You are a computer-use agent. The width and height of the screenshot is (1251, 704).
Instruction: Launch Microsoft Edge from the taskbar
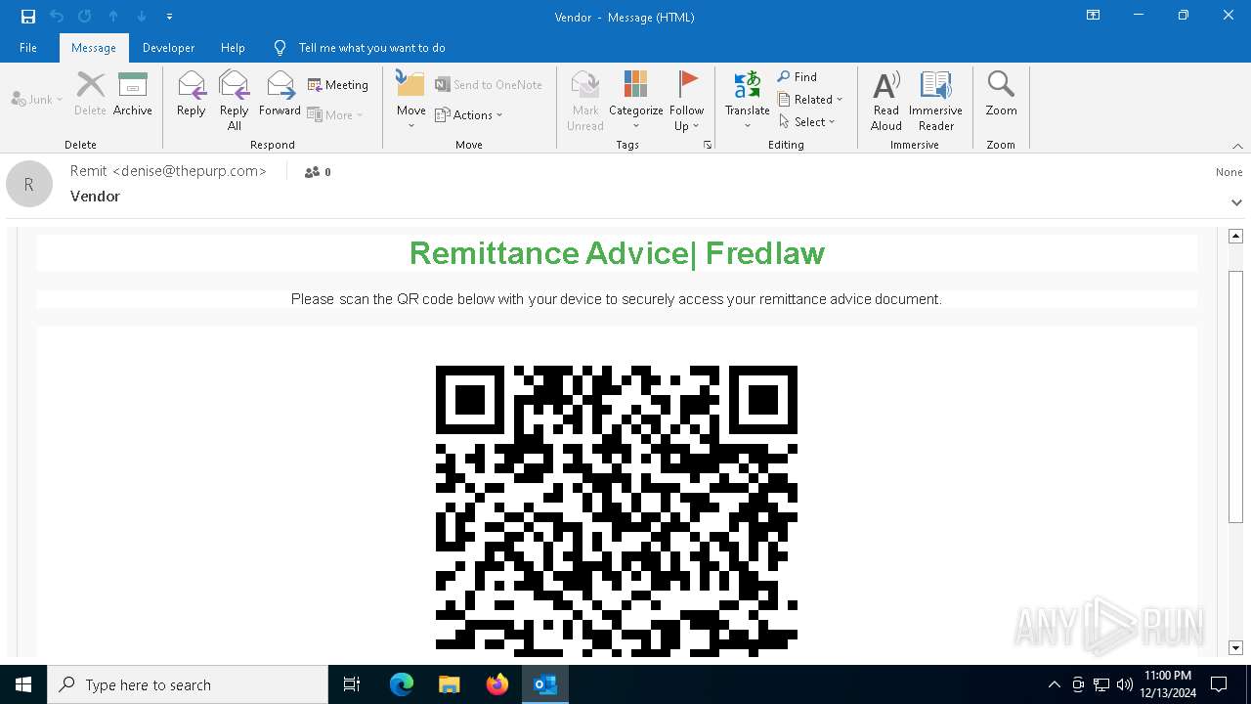[x=402, y=684]
